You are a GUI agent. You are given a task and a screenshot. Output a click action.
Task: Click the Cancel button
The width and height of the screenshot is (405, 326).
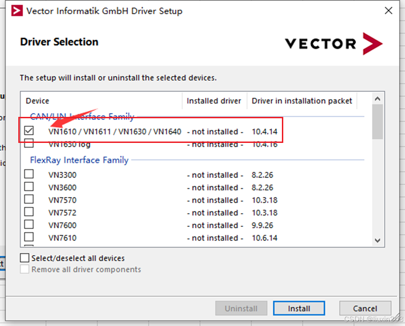pyautogui.click(x=365, y=309)
